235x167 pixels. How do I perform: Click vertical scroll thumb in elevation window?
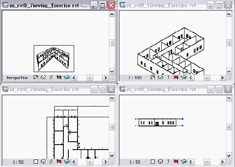point(229,127)
